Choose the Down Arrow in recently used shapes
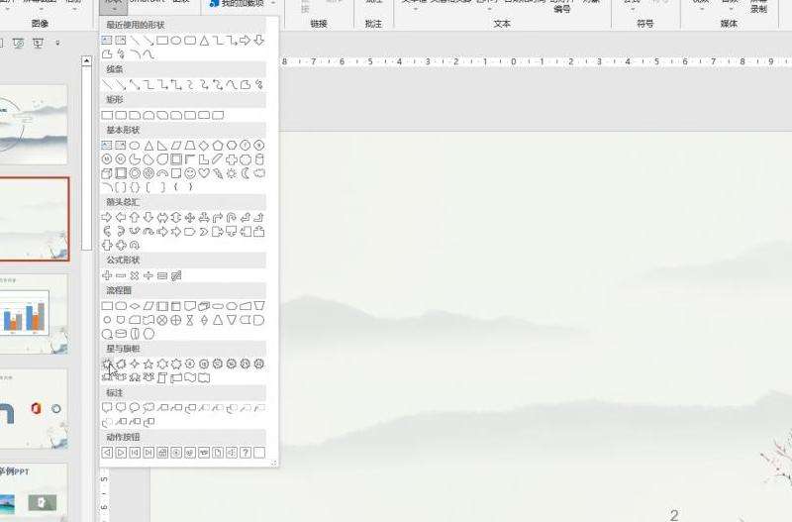This screenshot has height=522, width=792. click(259, 40)
